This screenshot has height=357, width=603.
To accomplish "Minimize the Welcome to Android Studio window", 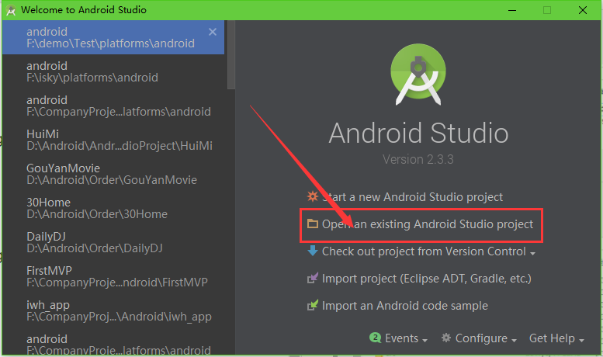I will coord(512,10).
